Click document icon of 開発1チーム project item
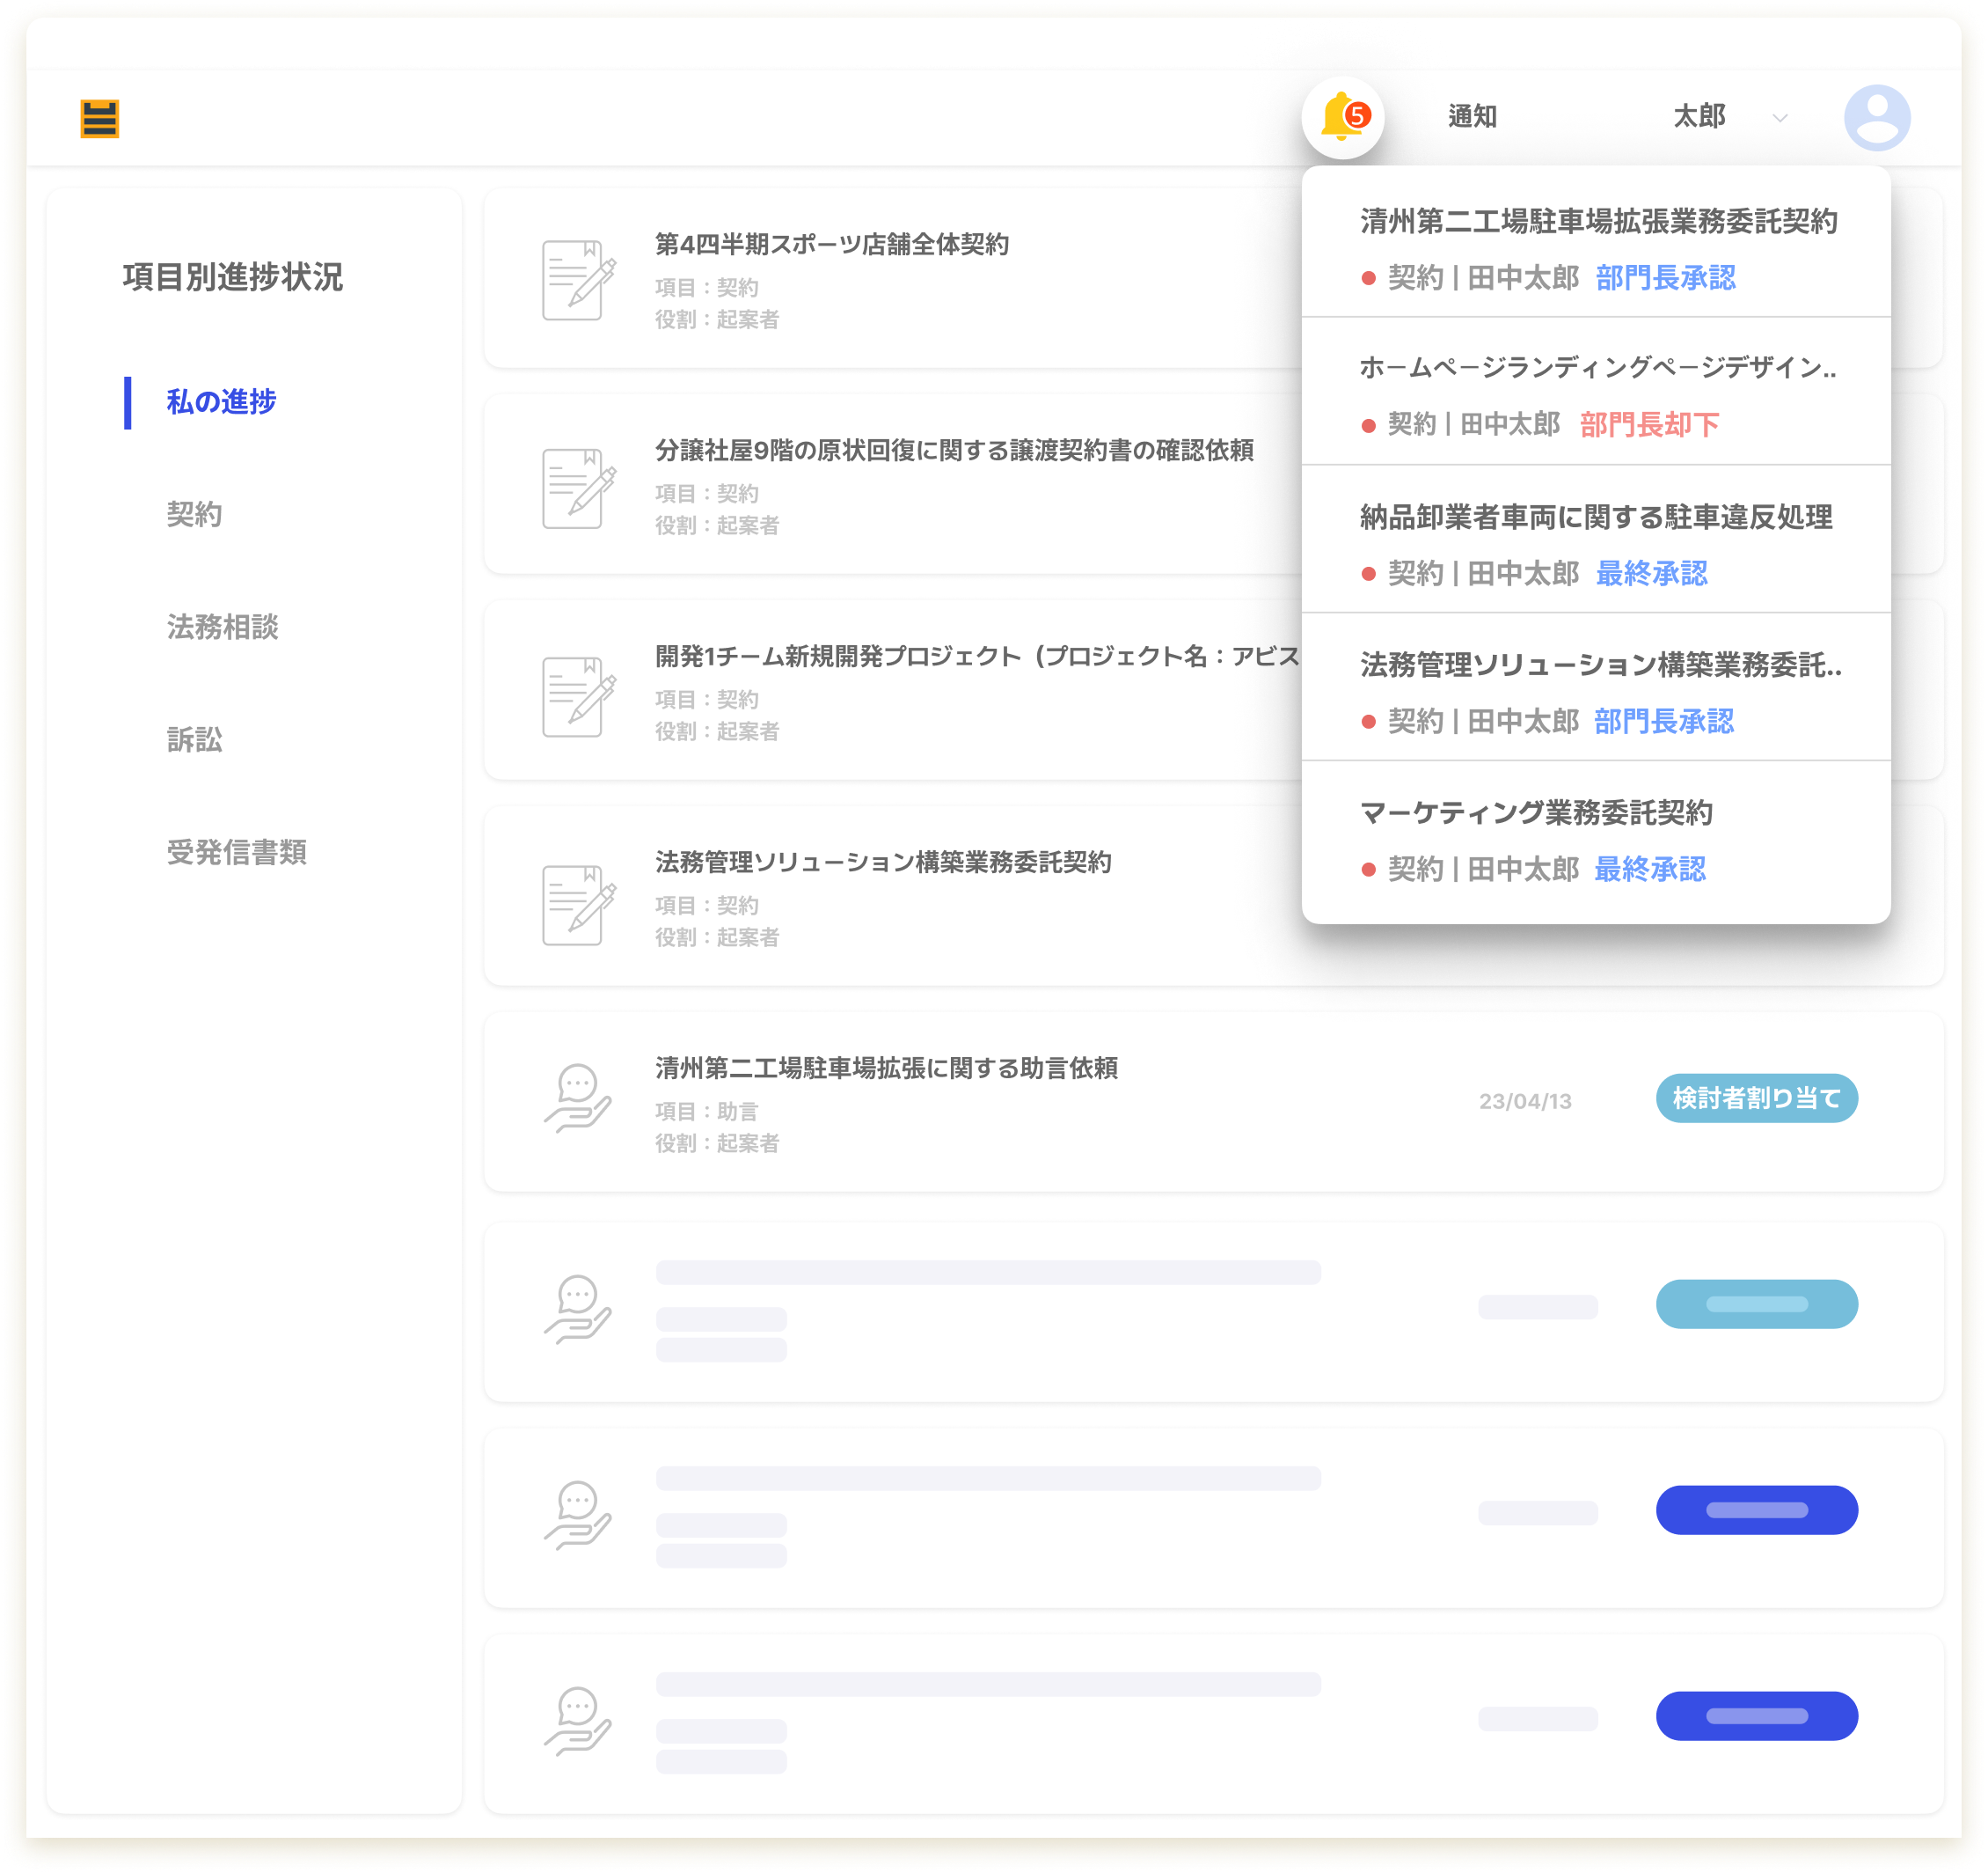This screenshot has width=1988, height=1873. 578,695
